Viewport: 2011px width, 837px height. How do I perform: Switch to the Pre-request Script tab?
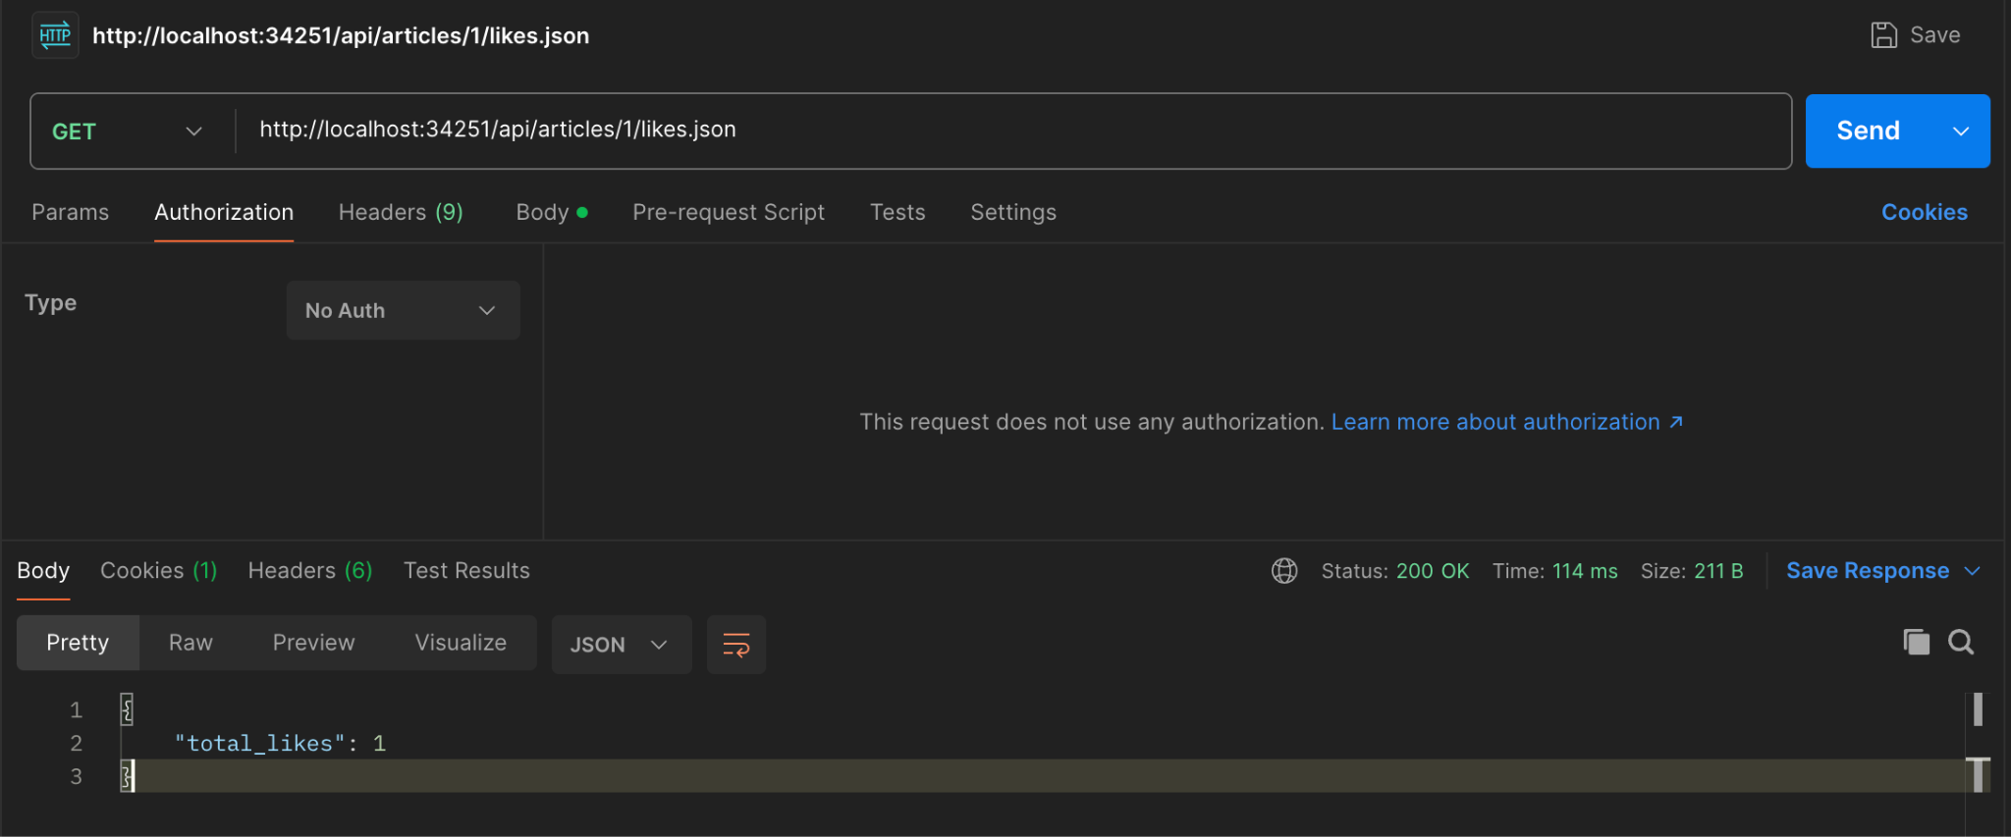point(728,213)
